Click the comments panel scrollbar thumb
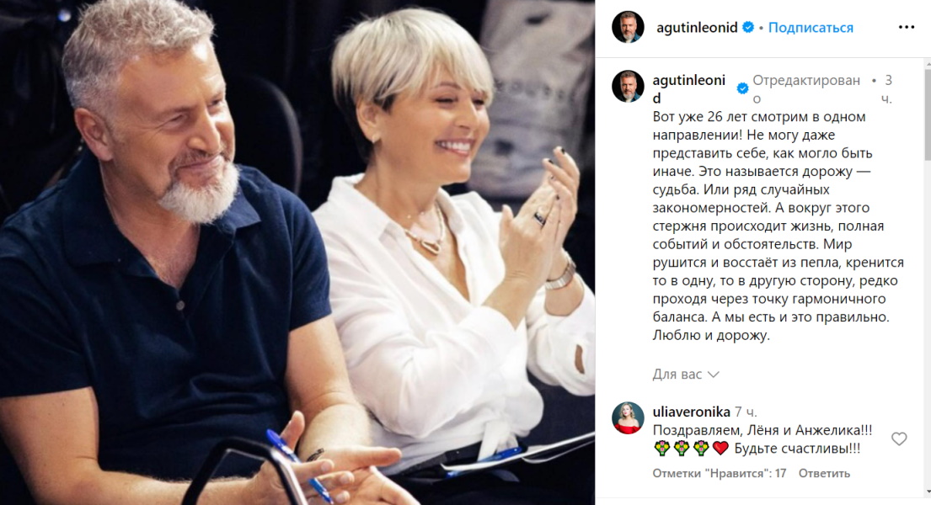Viewport: 931px width, 505px height. [928, 114]
